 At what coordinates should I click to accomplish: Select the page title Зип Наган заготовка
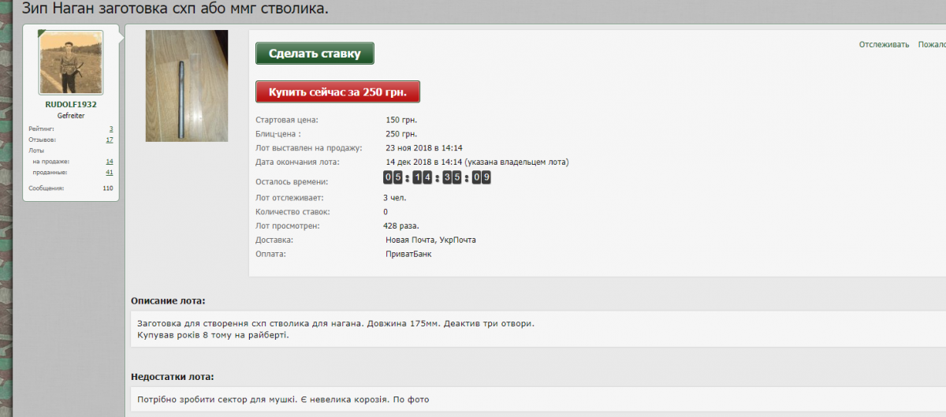pos(175,9)
